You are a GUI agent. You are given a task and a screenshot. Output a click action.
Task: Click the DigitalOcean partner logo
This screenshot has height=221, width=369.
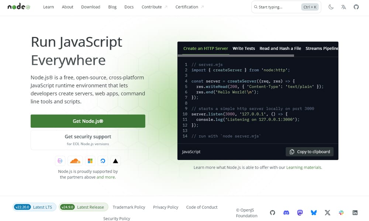[x=103, y=161]
